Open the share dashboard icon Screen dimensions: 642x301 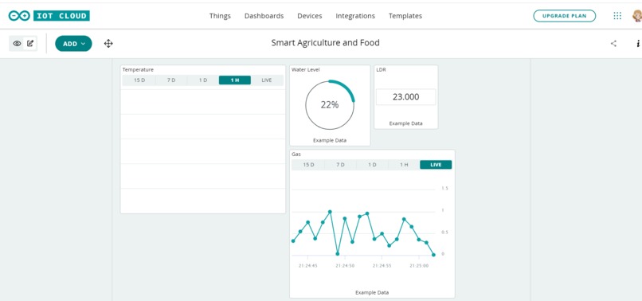(613, 44)
